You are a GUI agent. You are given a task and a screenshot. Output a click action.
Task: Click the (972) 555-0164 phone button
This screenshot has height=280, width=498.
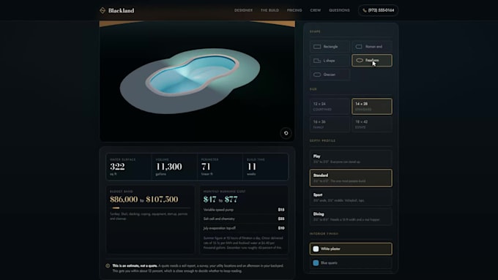click(x=379, y=10)
